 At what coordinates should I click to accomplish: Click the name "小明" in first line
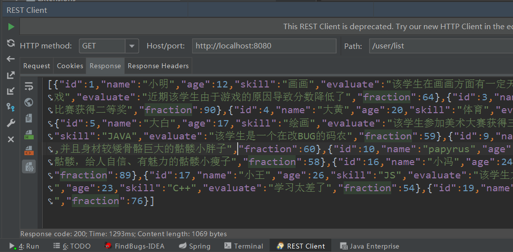click(x=158, y=84)
